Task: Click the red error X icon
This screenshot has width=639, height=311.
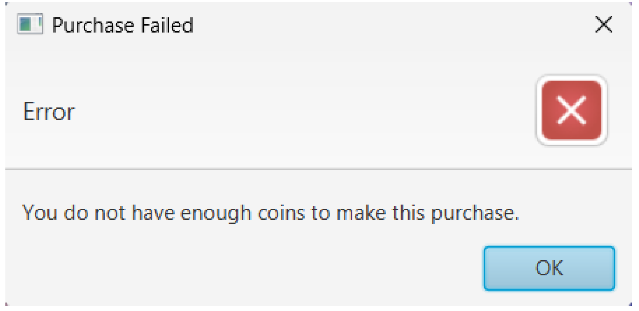Action: [x=571, y=110]
